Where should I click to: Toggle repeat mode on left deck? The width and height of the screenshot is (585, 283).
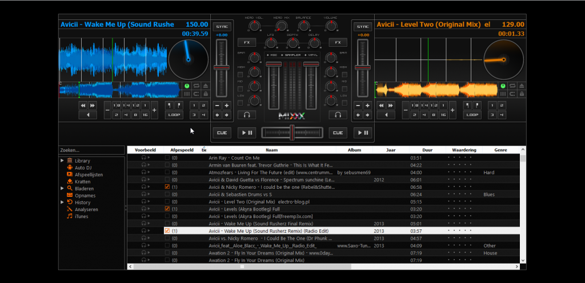point(197,86)
